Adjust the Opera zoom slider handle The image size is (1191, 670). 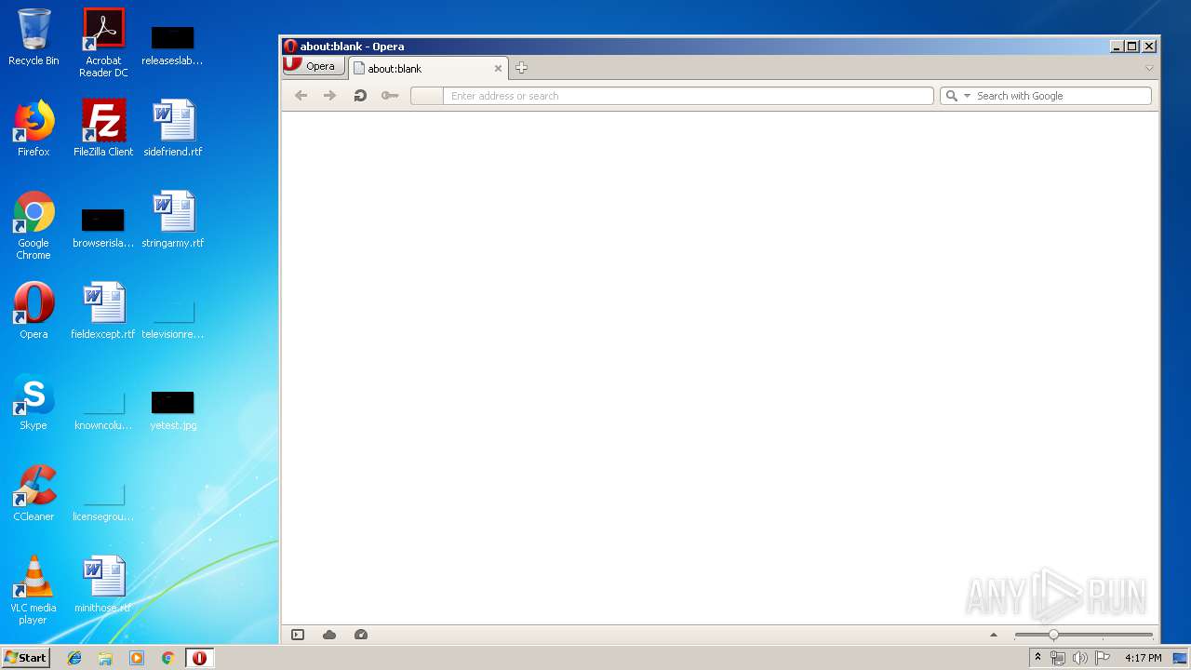point(1053,635)
